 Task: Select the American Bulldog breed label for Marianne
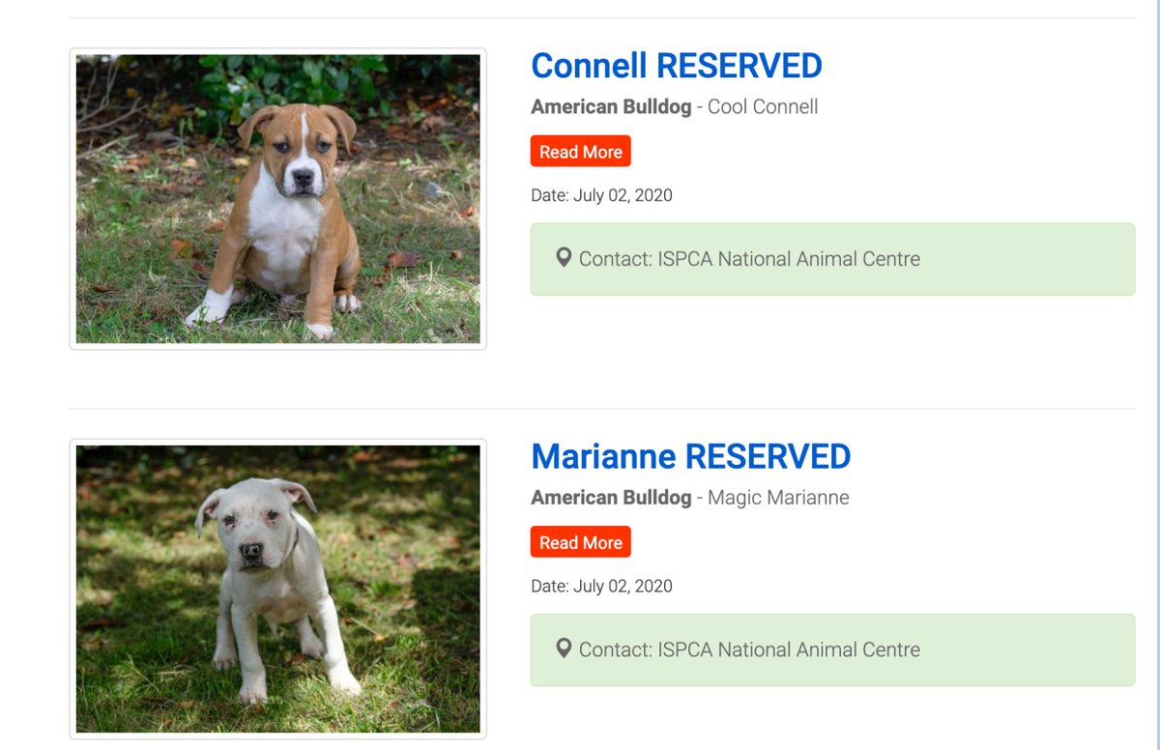(611, 498)
